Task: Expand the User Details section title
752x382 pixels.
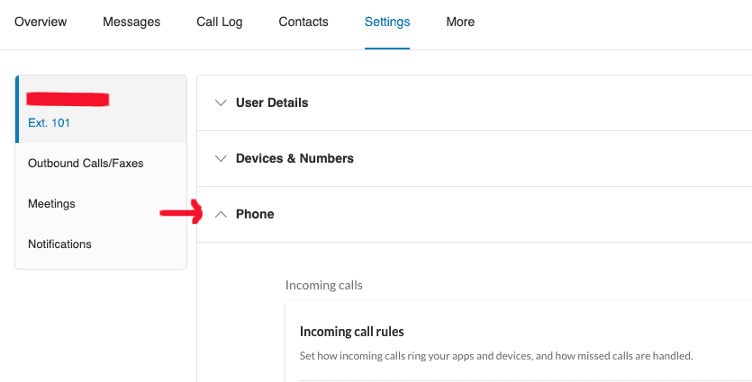Action: pos(272,102)
